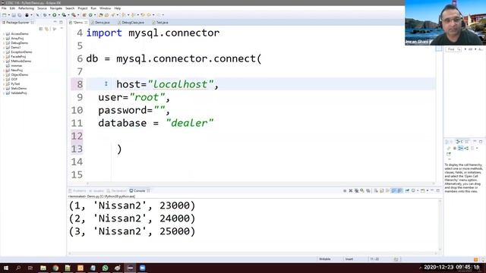Click the Debug bug toolbar icon
486x273 pixels.
coord(45,15)
